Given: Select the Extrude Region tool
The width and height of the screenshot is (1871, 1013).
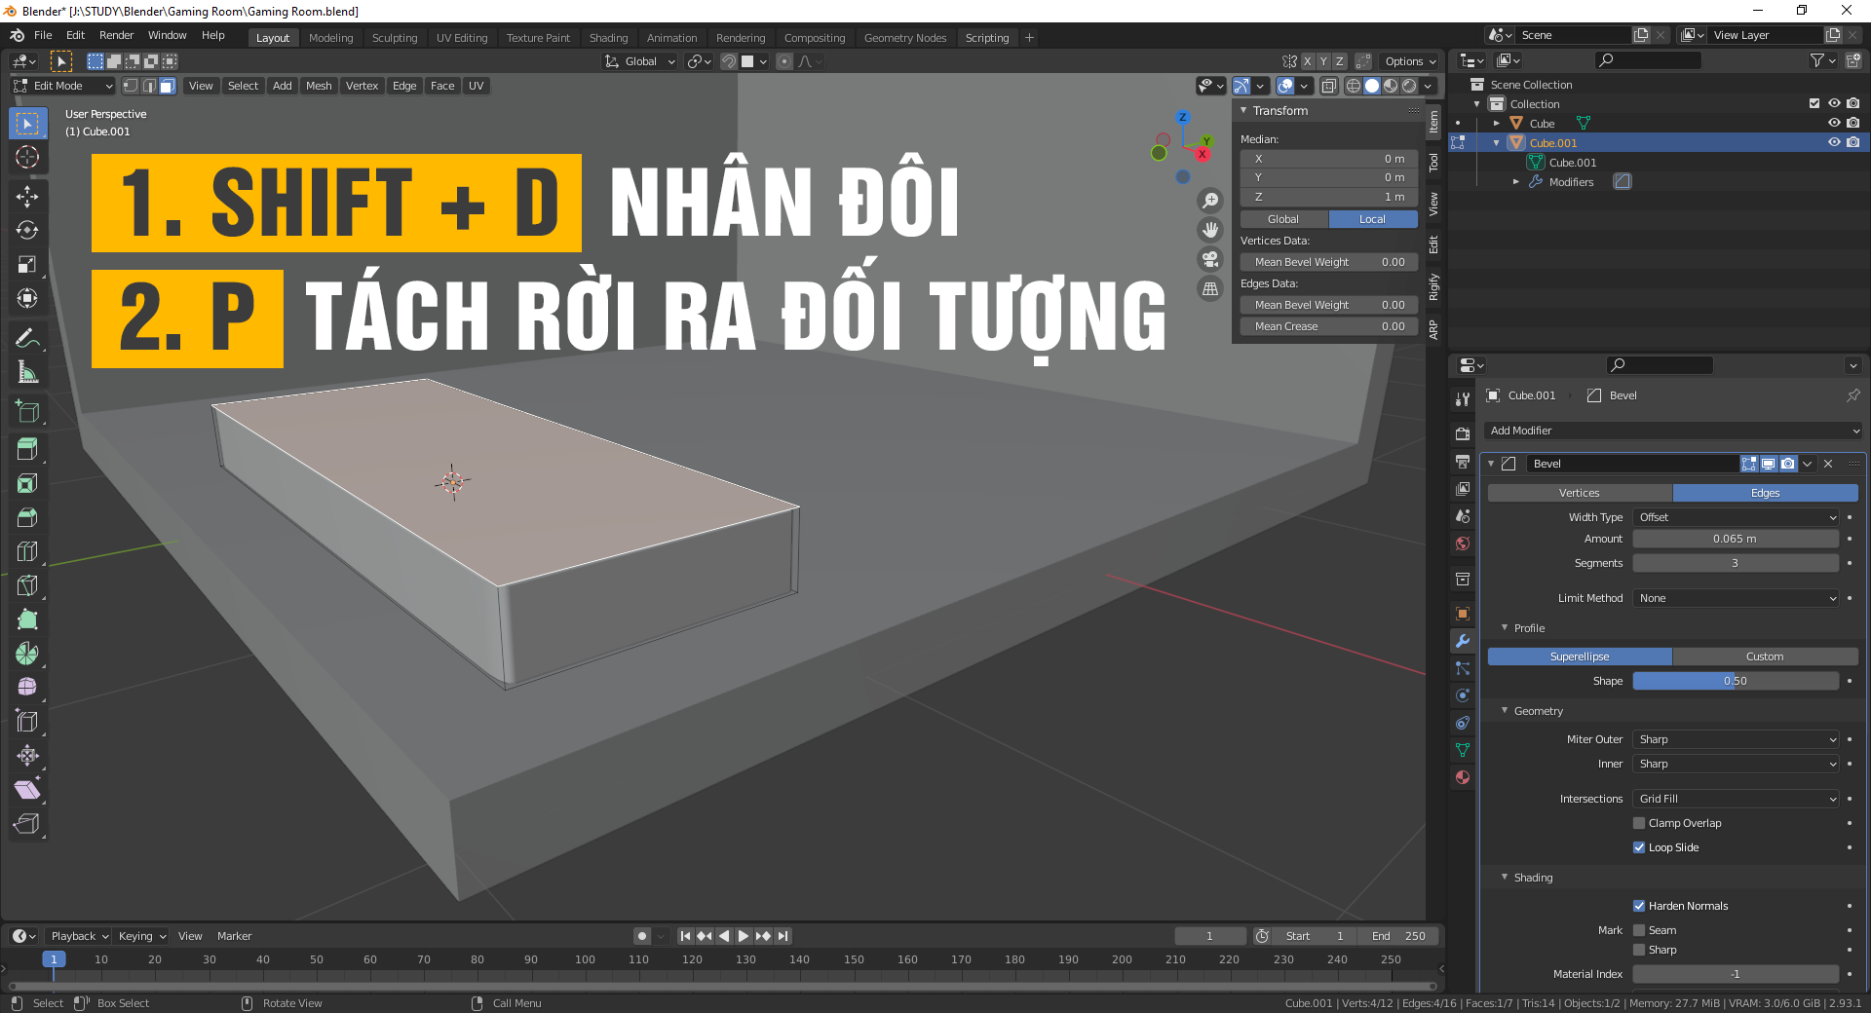Looking at the screenshot, I should tap(27, 449).
